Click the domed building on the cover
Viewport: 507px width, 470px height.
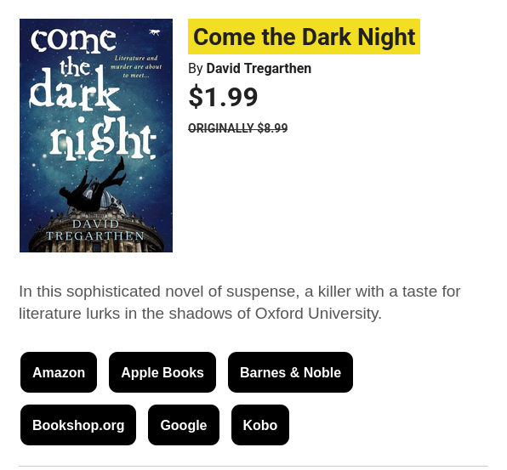click(96, 226)
